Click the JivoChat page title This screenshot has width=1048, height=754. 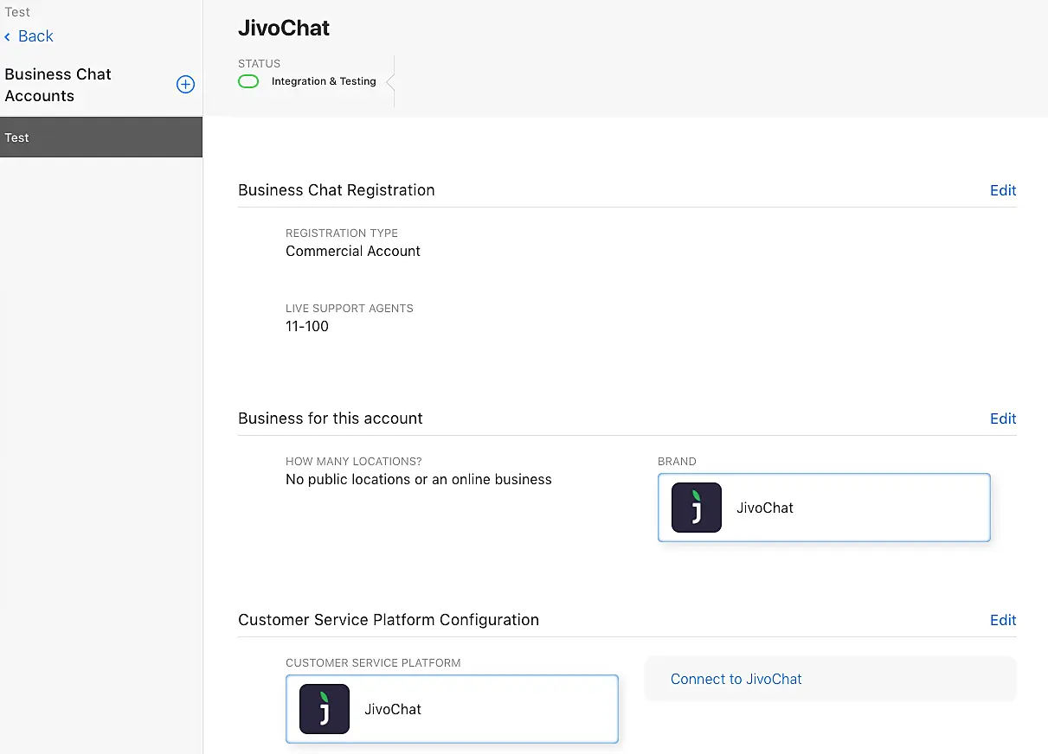(x=284, y=28)
